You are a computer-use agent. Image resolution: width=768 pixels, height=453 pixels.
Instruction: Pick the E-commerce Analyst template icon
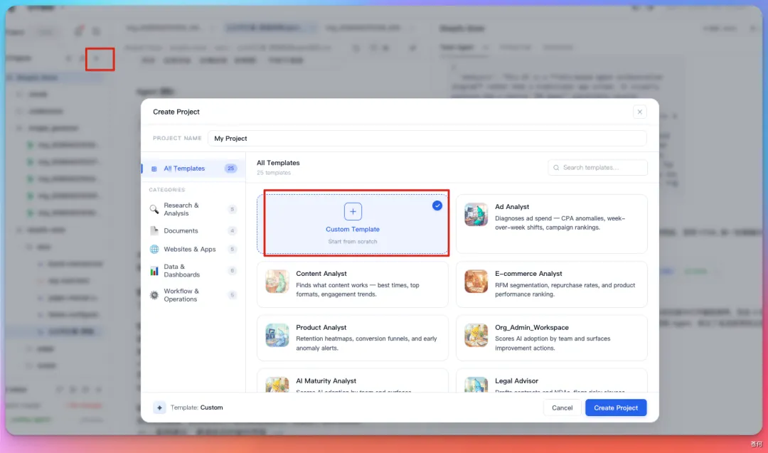(476, 281)
